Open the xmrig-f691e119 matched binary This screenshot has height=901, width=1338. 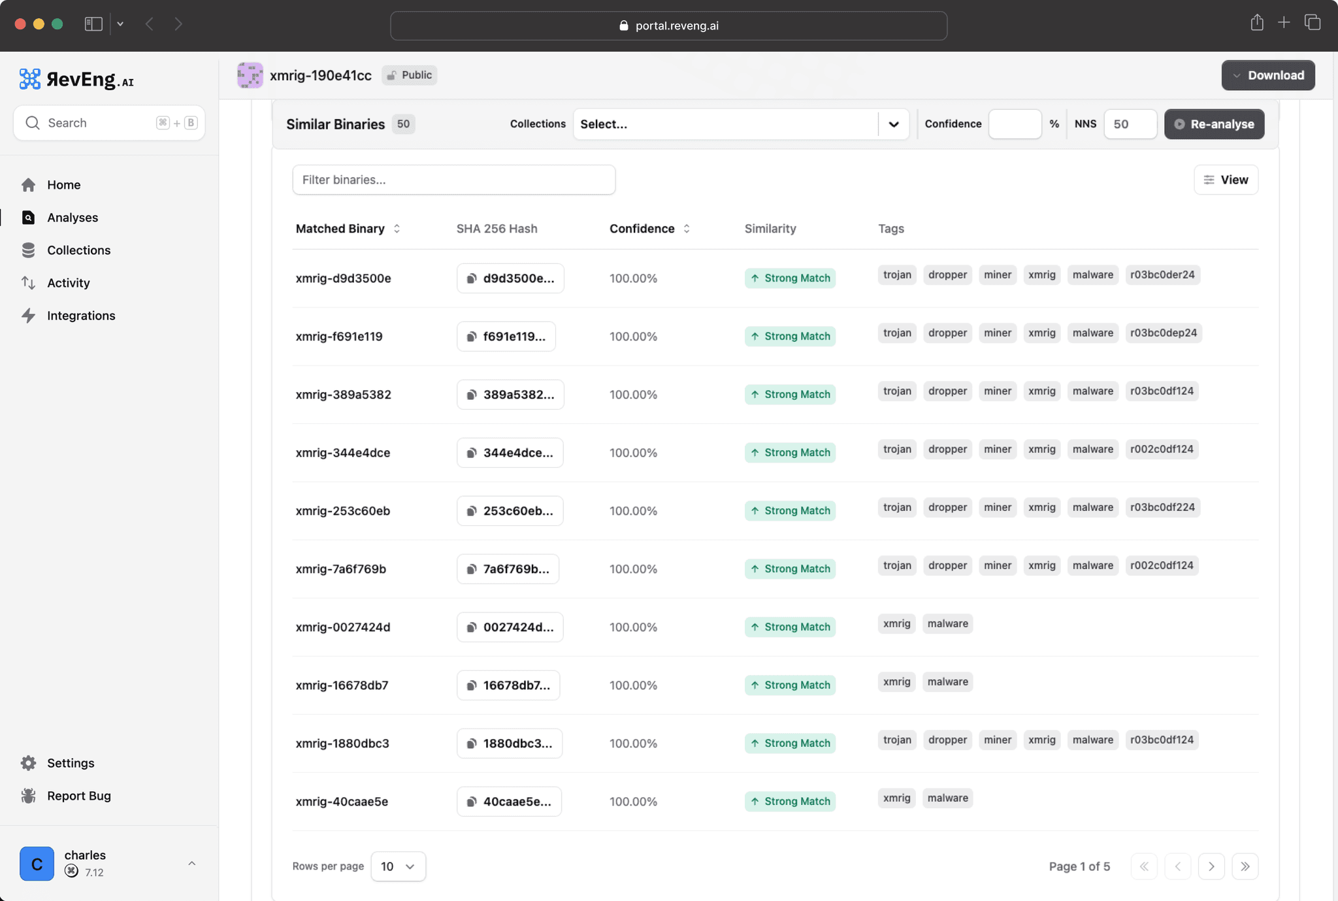pos(338,336)
